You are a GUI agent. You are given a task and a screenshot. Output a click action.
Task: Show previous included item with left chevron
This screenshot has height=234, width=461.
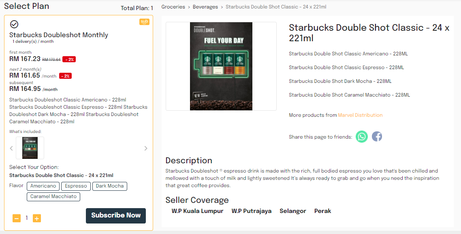11,148
